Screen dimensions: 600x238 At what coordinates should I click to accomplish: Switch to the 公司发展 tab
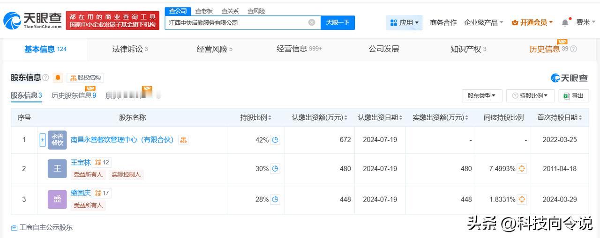[384, 49]
